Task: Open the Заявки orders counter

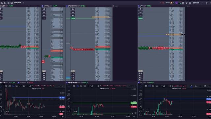Action: 169,3
